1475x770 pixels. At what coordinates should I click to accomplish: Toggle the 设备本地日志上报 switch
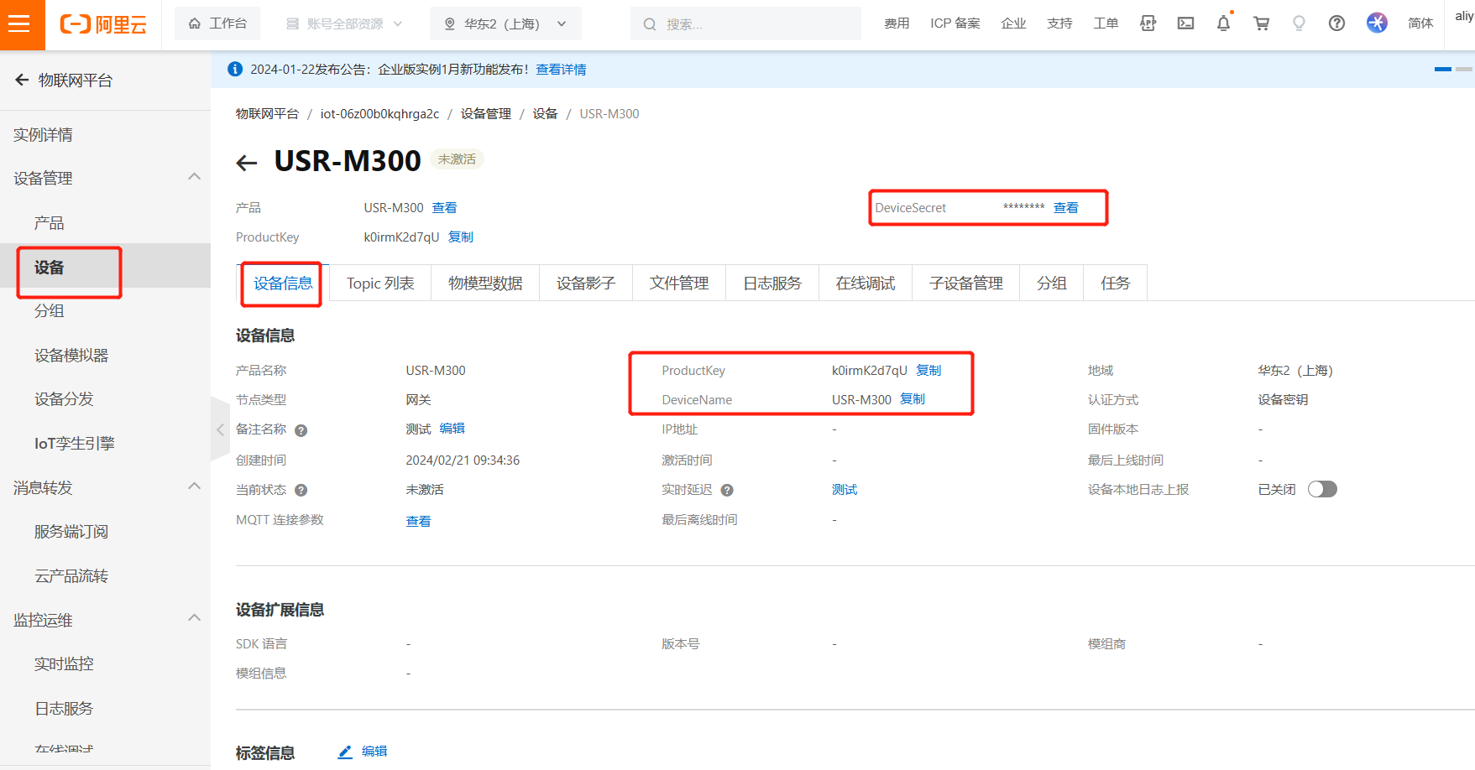click(1321, 490)
